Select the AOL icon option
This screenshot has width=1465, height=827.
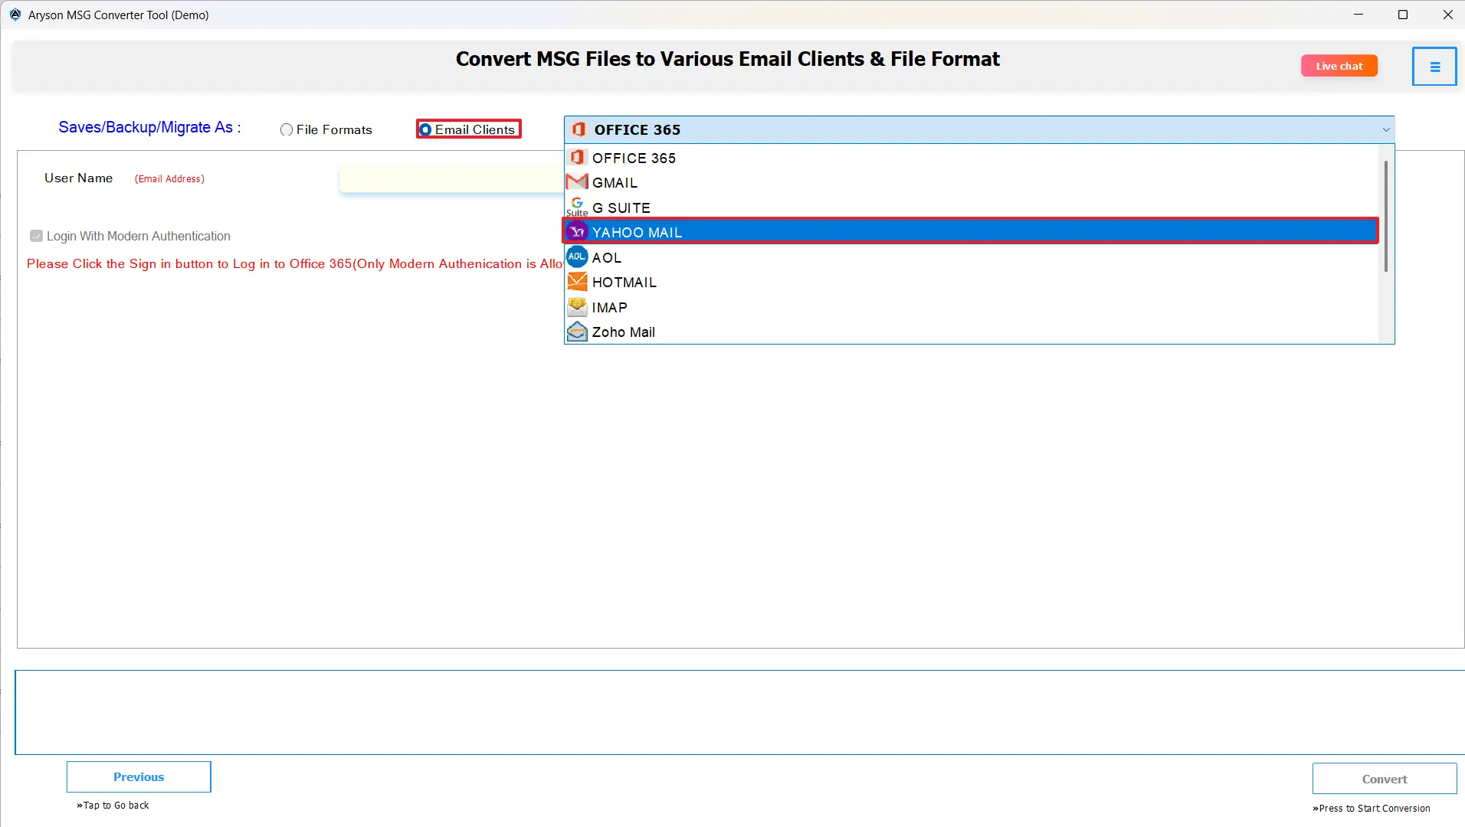578,257
